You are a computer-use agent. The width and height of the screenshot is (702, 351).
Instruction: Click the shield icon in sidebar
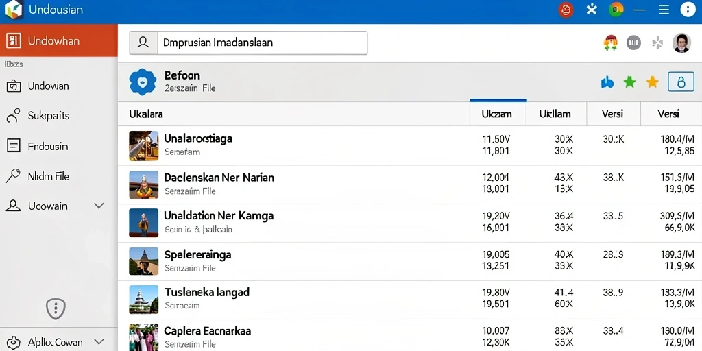pos(56,308)
